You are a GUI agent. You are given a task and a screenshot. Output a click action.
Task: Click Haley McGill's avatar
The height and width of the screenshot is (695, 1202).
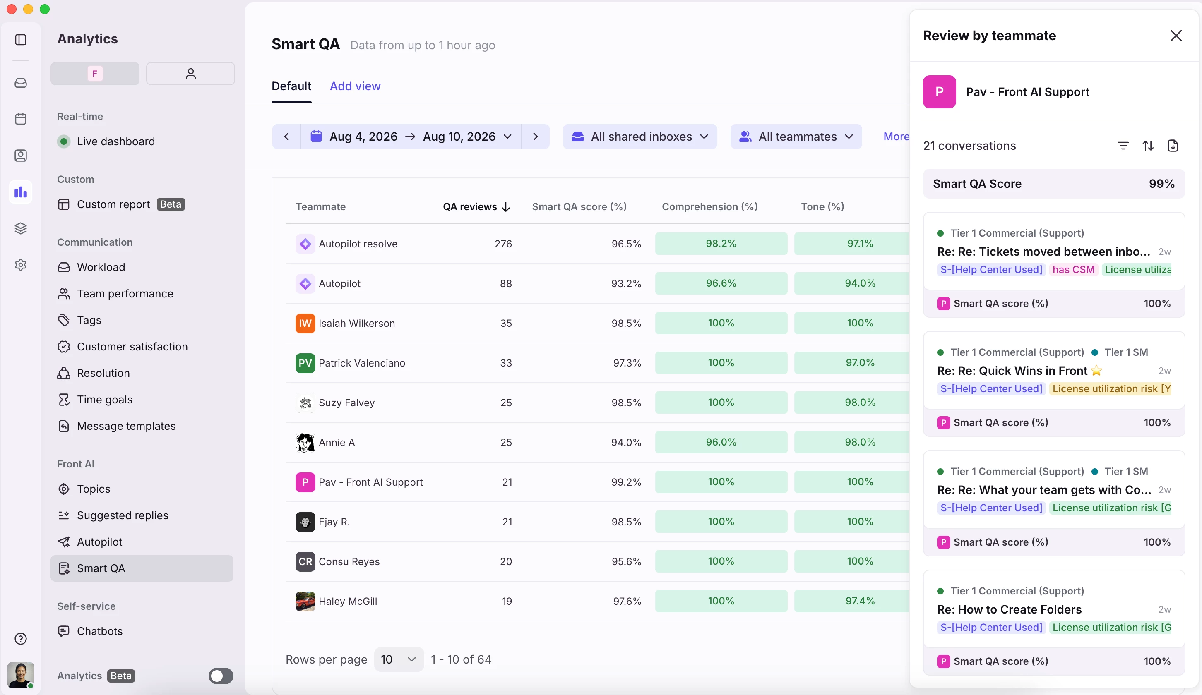point(305,601)
